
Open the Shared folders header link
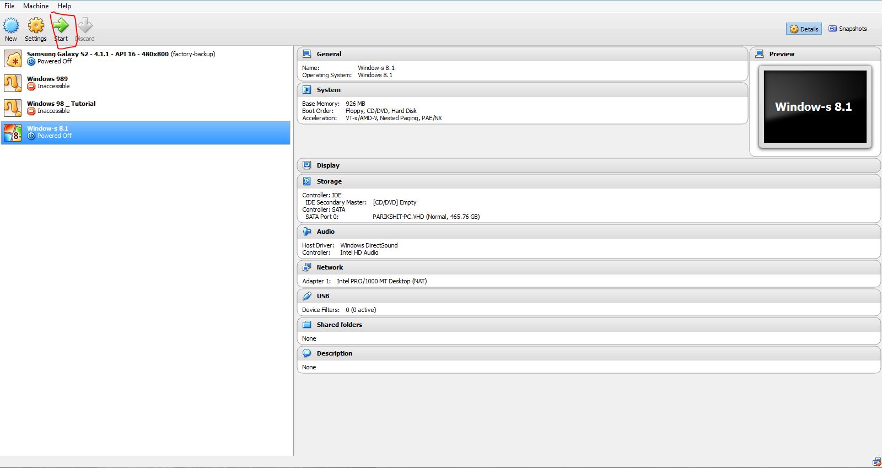click(340, 325)
